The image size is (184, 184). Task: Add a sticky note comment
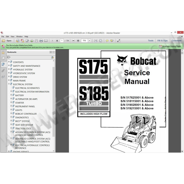pyautogui.click(x=107, y=40)
